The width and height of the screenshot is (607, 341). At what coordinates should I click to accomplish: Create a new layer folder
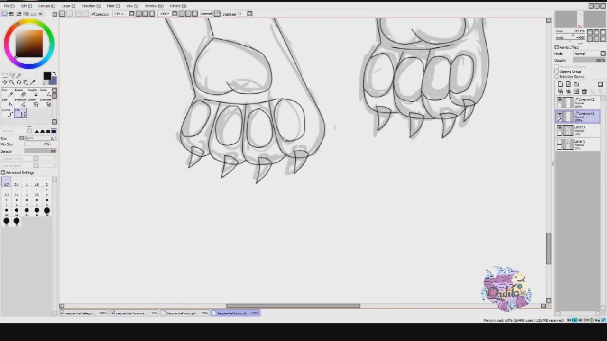(x=576, y=84)
